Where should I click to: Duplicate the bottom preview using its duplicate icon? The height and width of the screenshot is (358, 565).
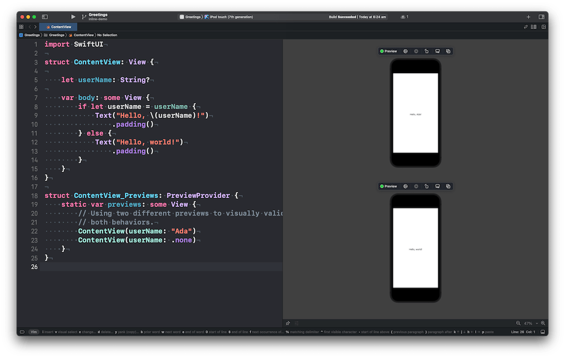point(448,186)
